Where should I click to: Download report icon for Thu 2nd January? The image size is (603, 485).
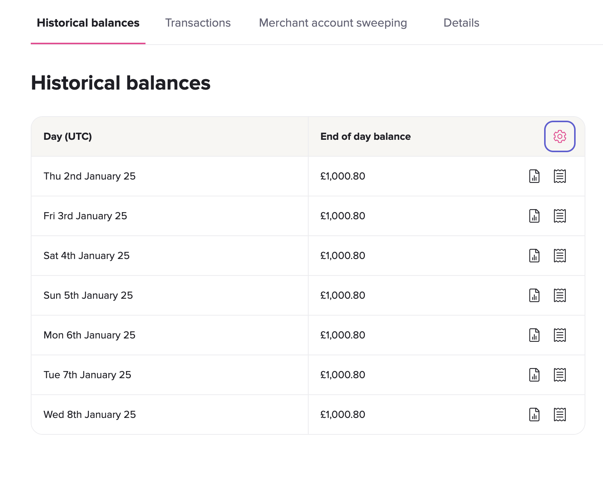pos(534,176)
